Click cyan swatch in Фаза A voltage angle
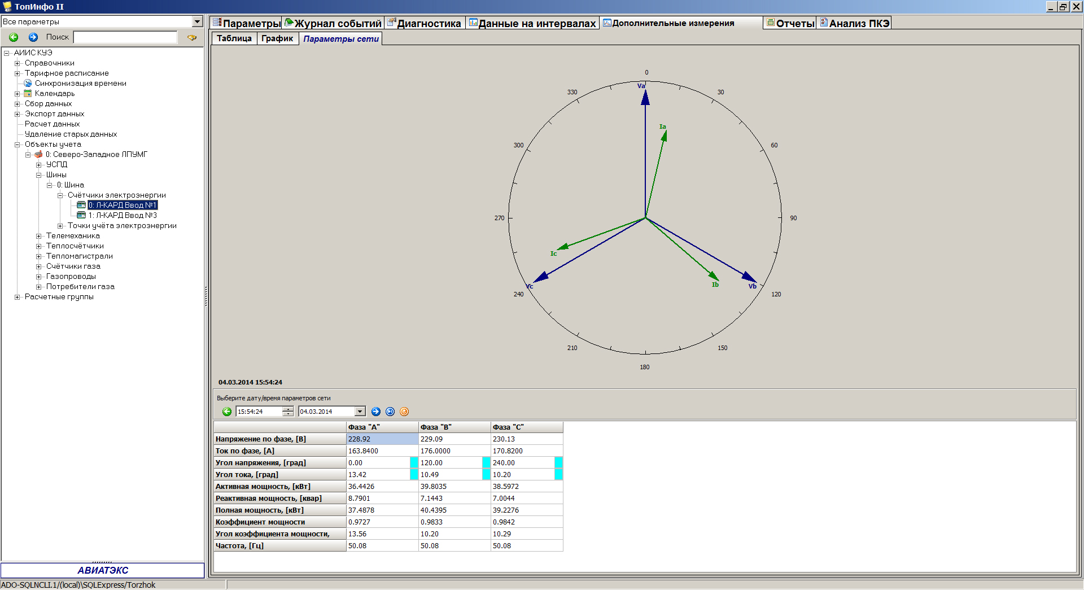The width and height of the screenshot is (1084, 590). tap(414, 463)
